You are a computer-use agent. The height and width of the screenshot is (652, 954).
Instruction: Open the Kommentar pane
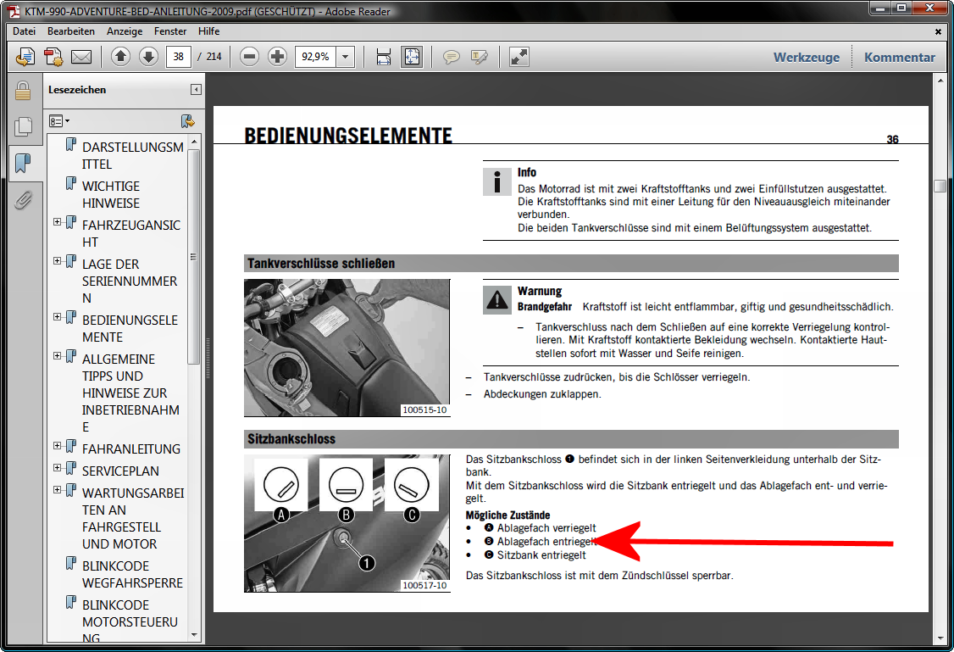point(899,58)
